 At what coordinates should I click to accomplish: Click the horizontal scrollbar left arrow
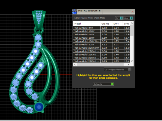[75, 65]
